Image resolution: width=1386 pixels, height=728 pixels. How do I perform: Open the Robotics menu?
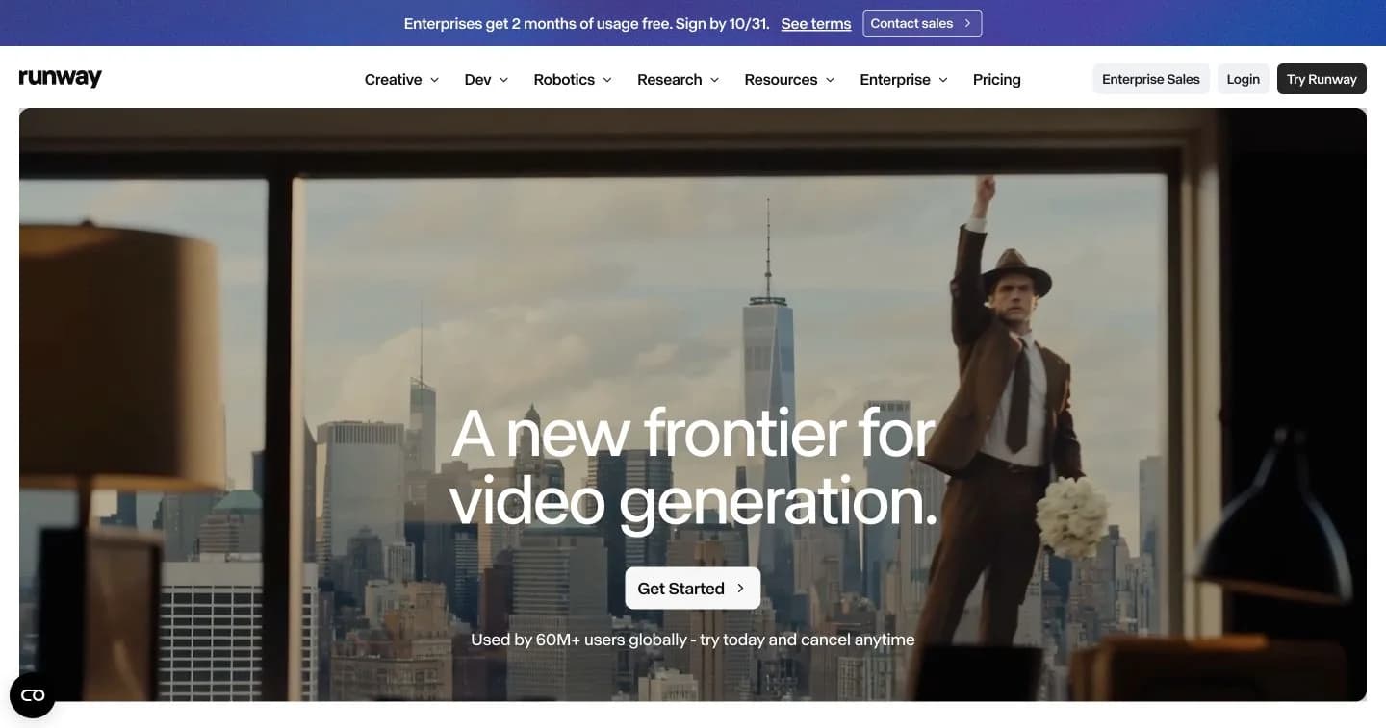point(573,80)
